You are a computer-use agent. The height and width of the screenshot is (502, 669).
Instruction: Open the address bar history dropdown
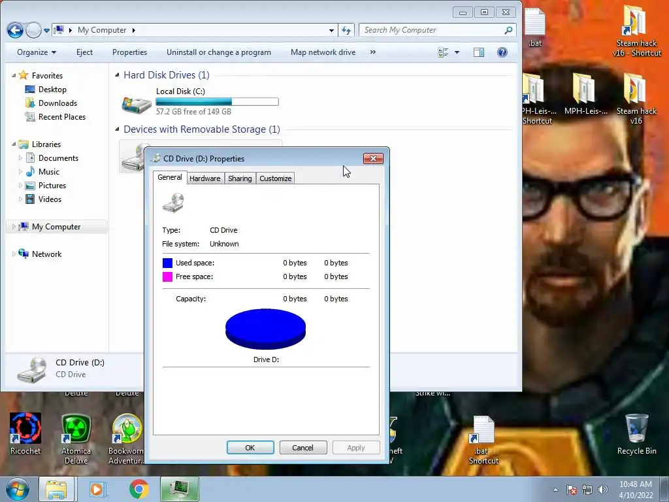tap(331, 30)
